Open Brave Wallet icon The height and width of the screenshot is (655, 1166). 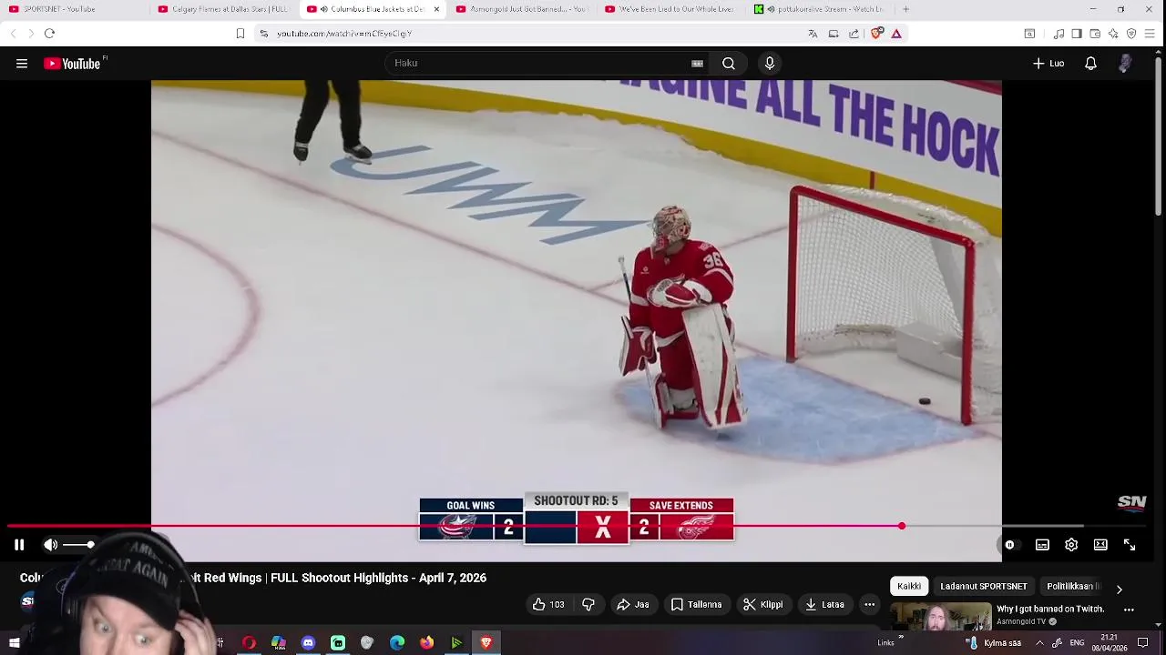[x=1095, y=34]
